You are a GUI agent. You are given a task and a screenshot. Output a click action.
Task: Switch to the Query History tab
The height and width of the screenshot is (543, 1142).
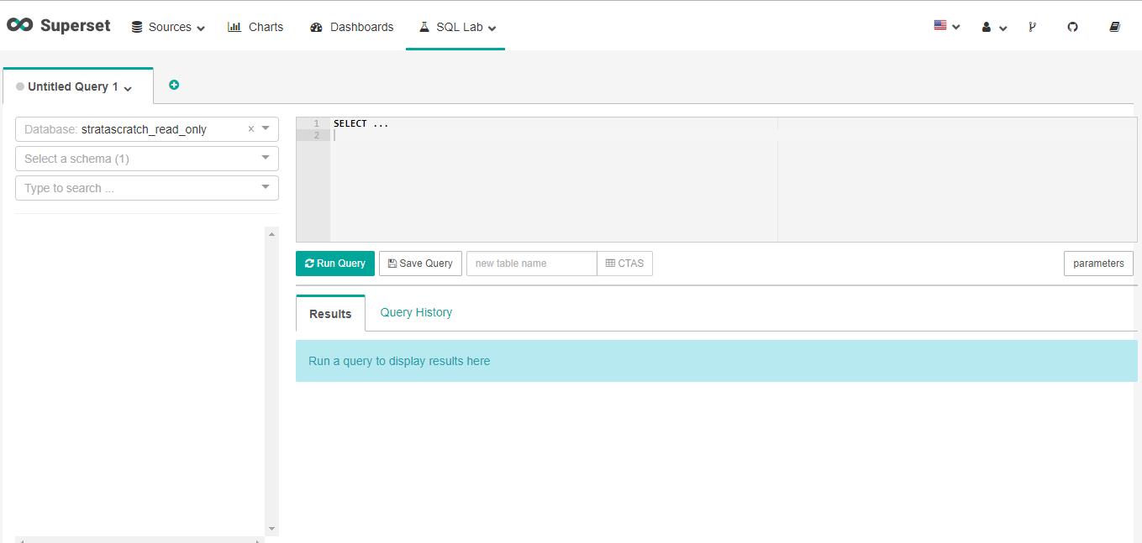(416, 312)
